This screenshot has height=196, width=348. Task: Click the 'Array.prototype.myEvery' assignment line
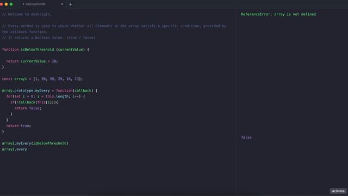[49, 90]
